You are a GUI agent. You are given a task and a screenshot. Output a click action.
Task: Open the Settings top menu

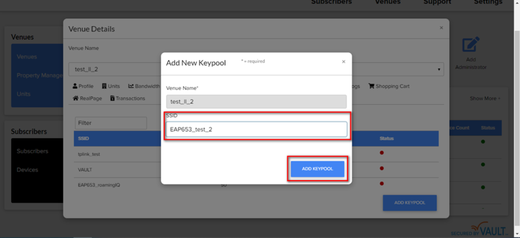(488, 2)
